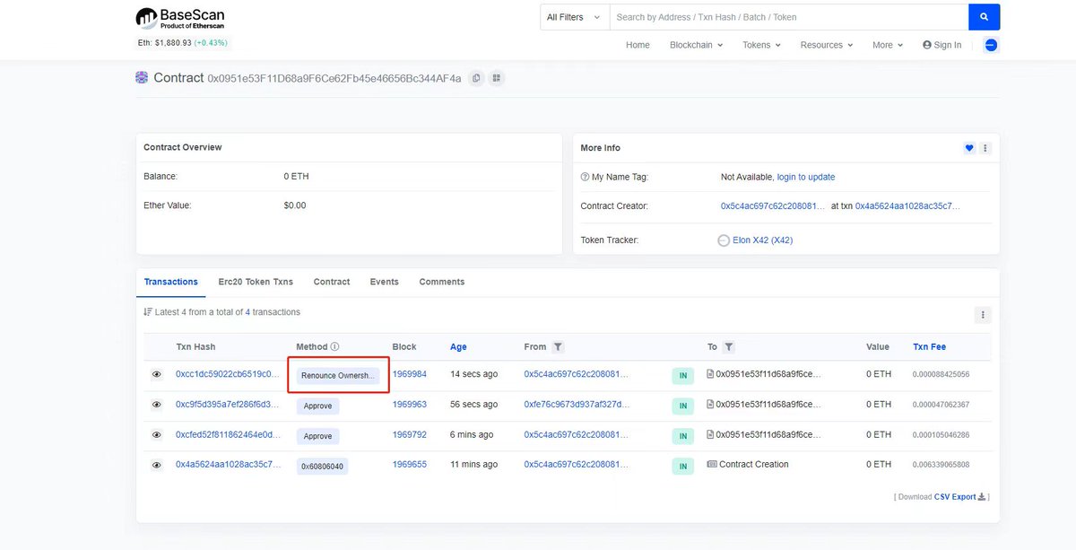
Task: Click the Contract Creation text
Action: pos(754,465)
